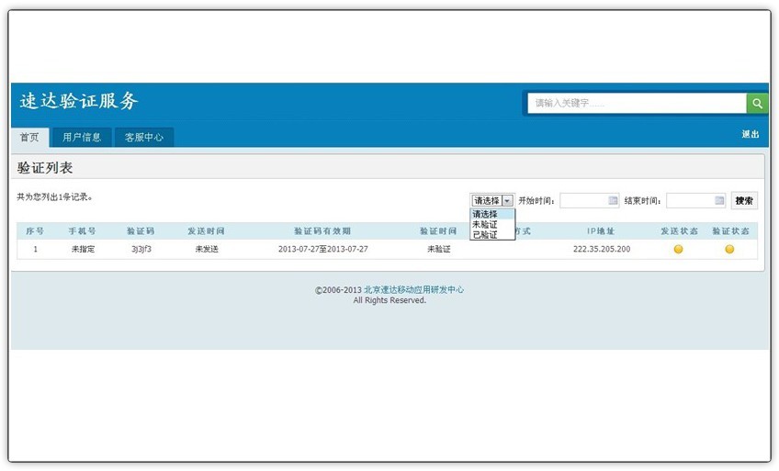This screenshot has height=471, width=779.
Task: Select 未验证 from the dropdown list
Action: point(485,224)
